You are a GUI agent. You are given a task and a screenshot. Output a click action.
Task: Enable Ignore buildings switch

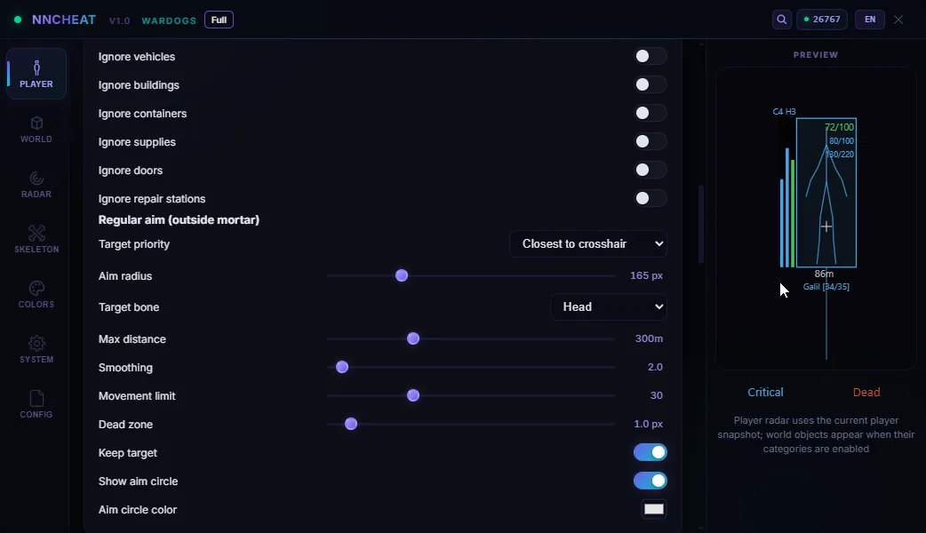[650, 84]
